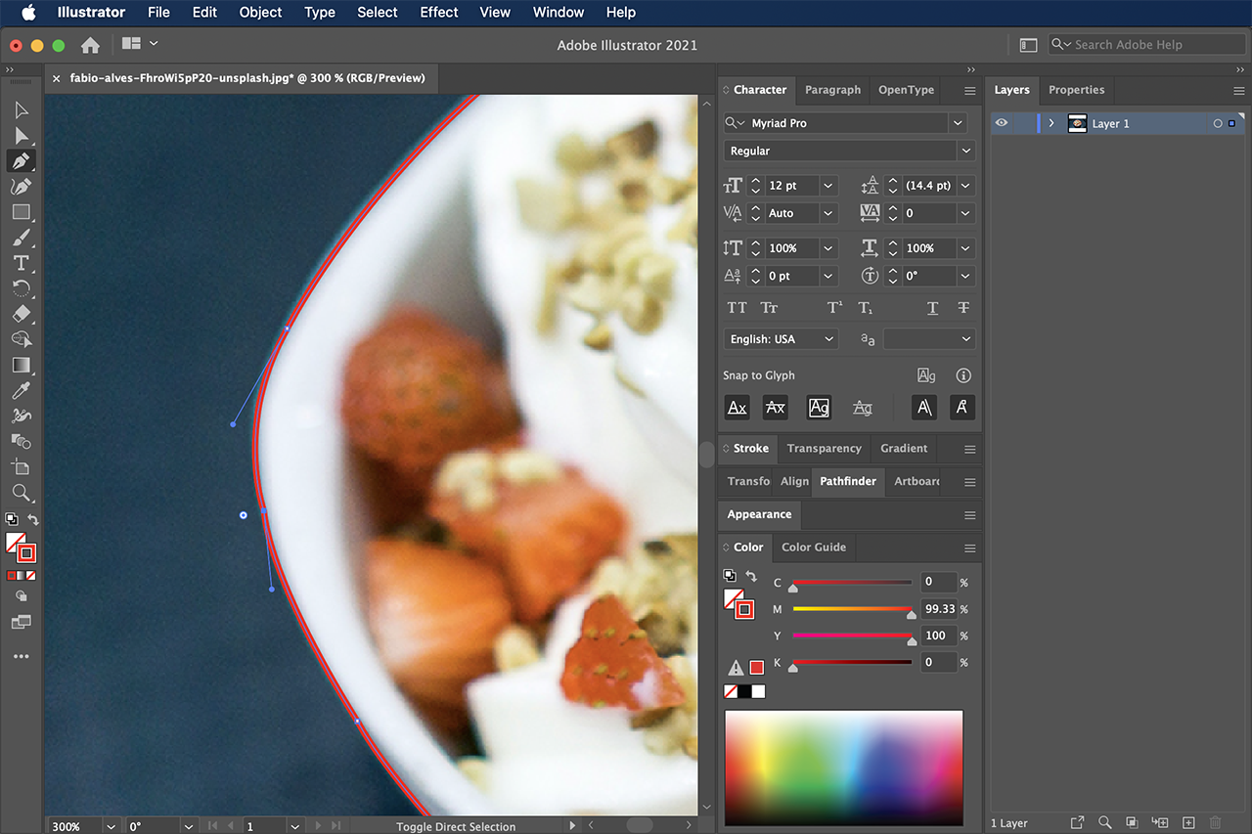Toggle Baseline snap to glyph
The image size is (1252, 834).
[x=738, y=408]
